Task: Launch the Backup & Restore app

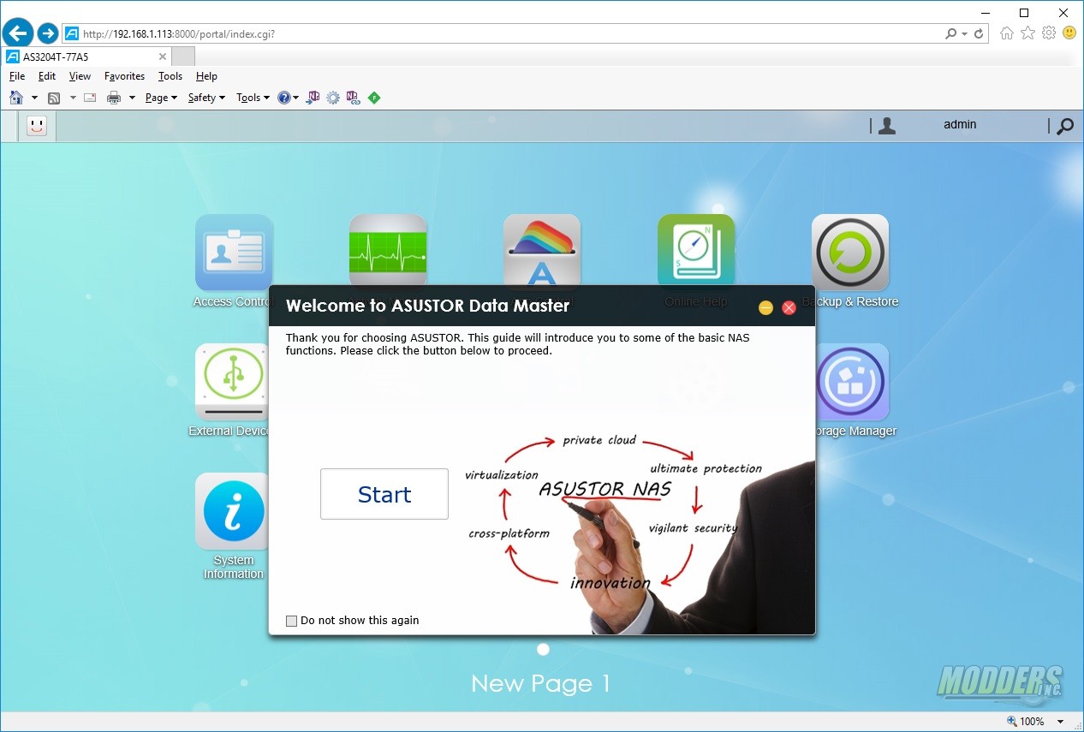Action: (850, 253)
